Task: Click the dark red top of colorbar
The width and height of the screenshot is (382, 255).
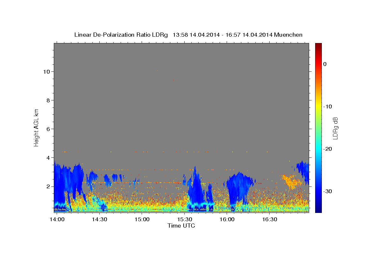Action: [x=318, y=46]
